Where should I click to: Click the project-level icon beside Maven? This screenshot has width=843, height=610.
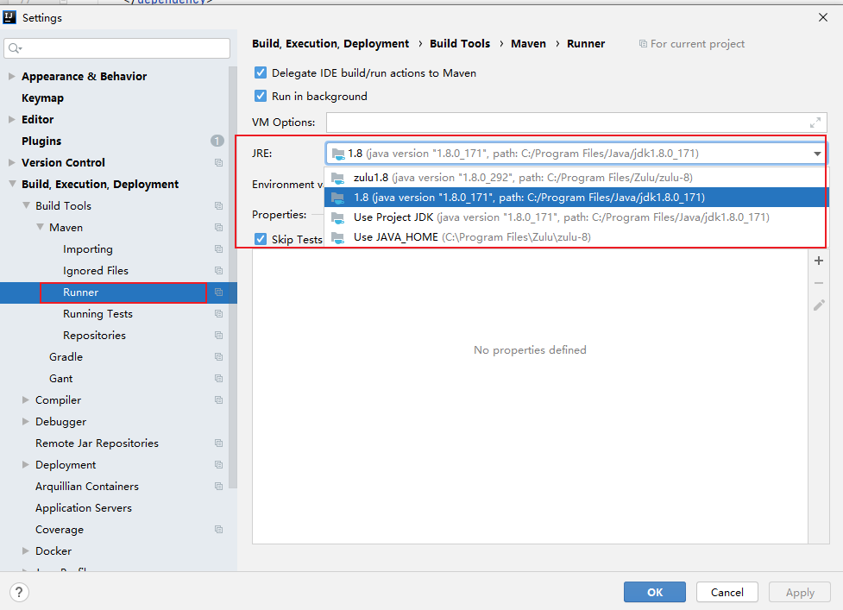click(219, 227)
